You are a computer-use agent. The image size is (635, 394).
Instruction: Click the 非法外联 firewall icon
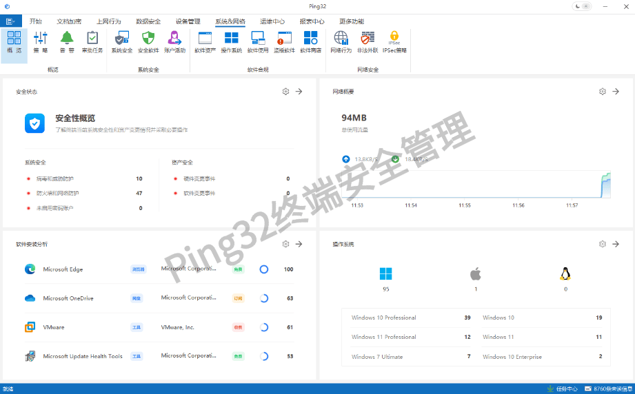[x=367, y=41]
